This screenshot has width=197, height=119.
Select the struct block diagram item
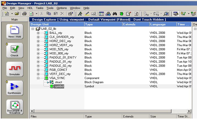[59, 82]
